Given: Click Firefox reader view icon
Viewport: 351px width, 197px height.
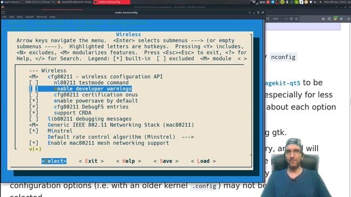Looking at the screenshot, I should [x=268, y=19].
